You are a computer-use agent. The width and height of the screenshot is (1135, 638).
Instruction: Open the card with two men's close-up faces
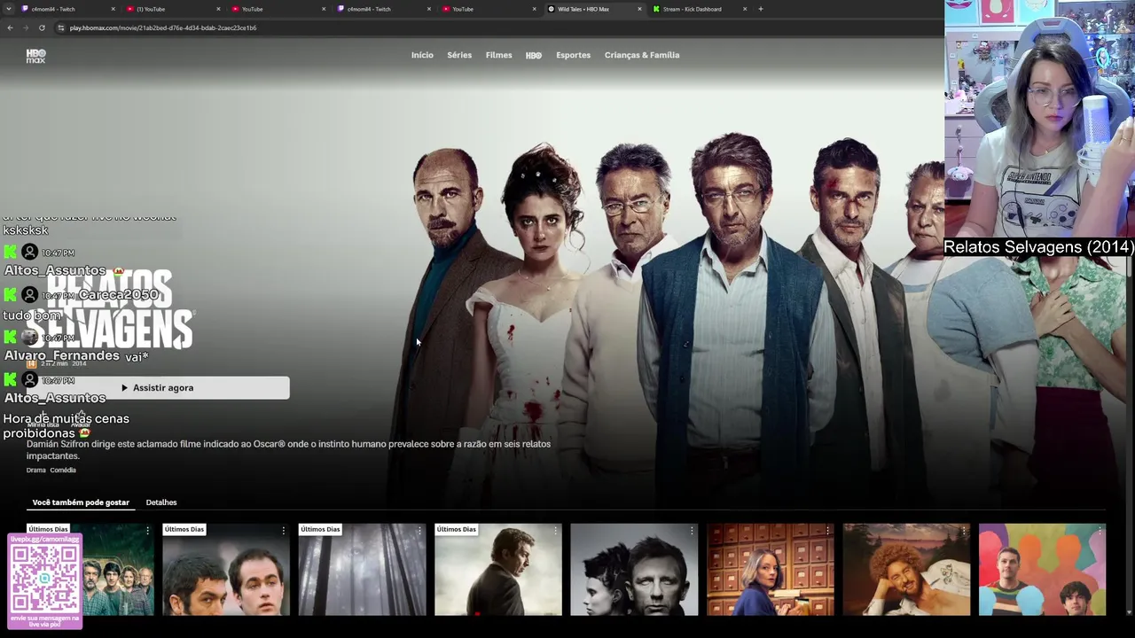(x=226, y=569)
